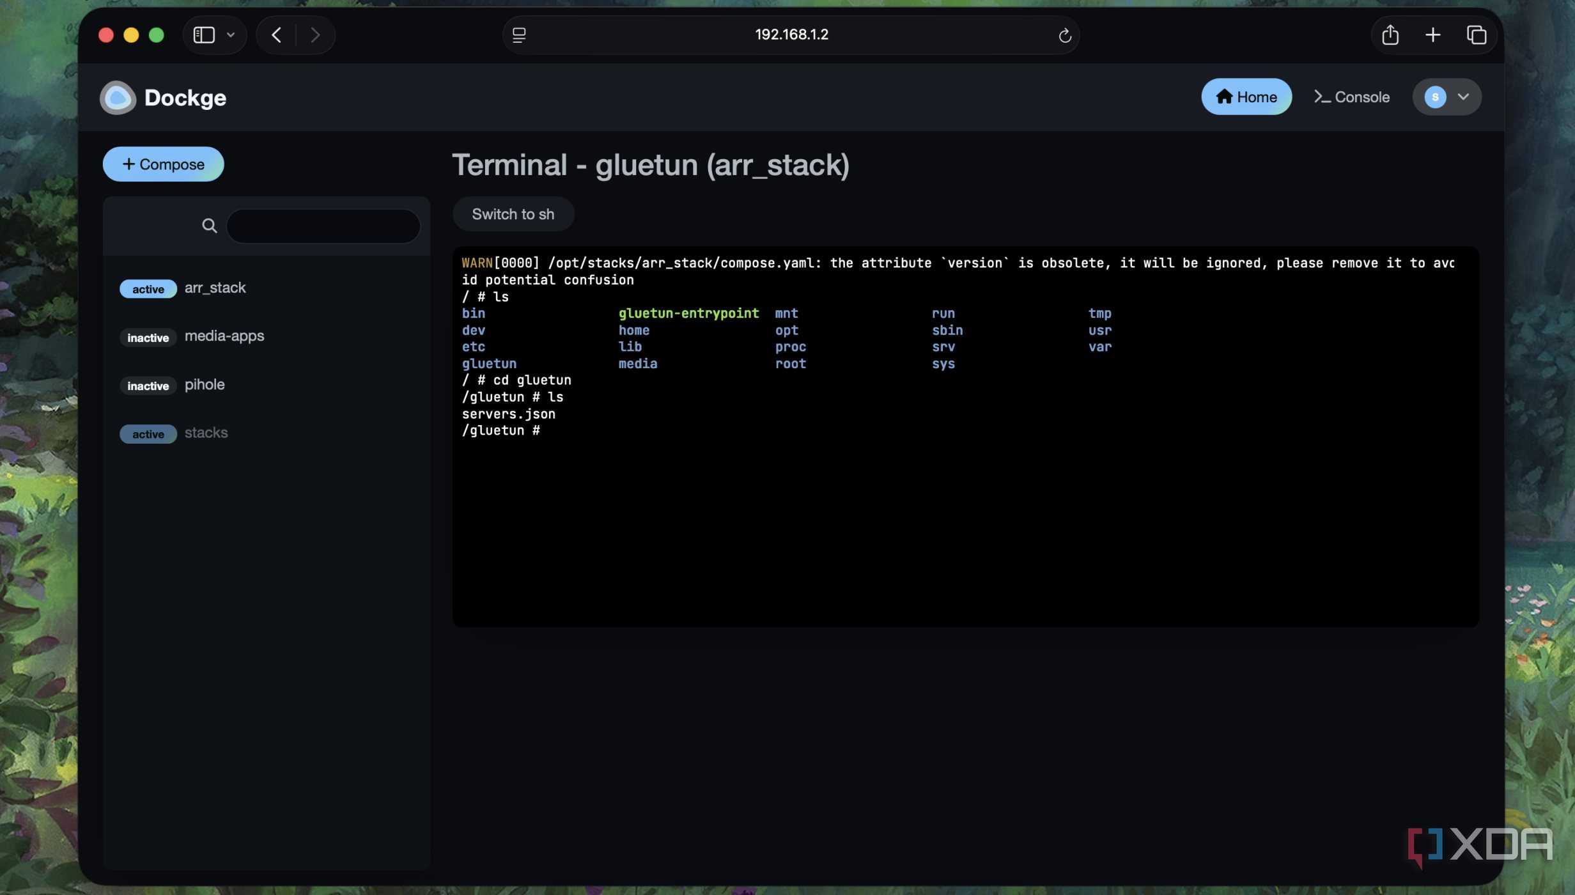Click gluetun-entrypoint in terminal output
Screen dimensions: 1575x895
[x=689, y=313]
